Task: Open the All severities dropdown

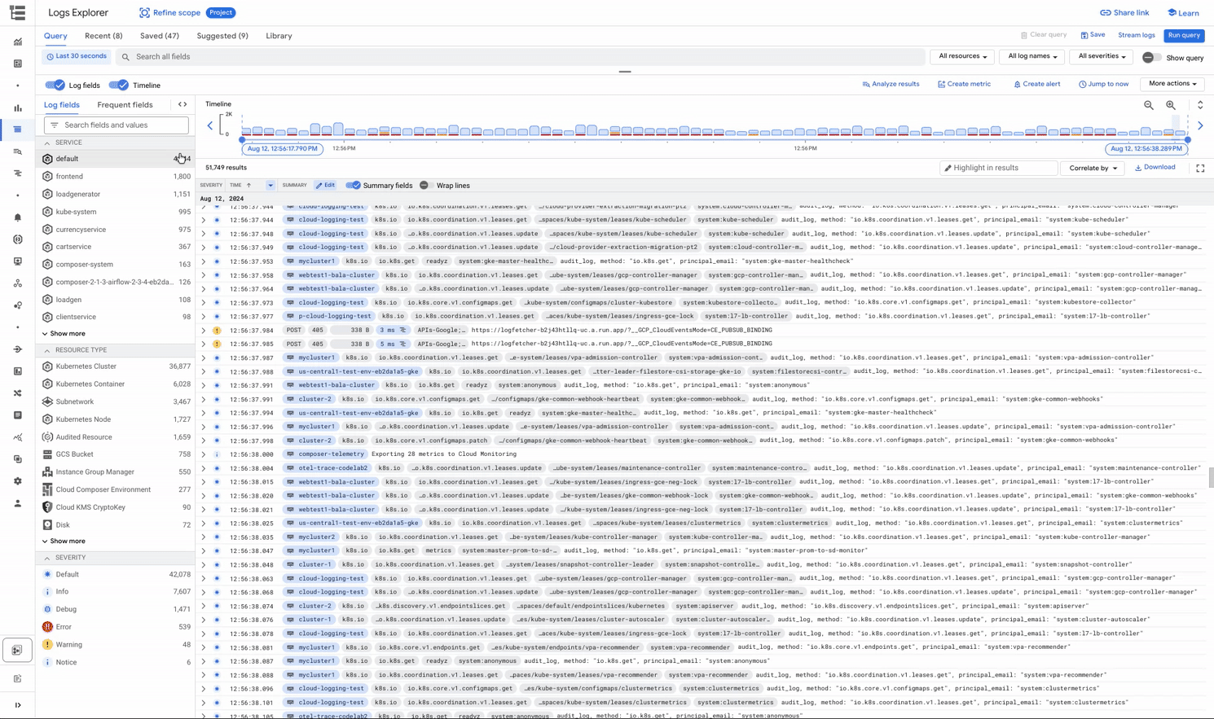Action: pos(1102,56)
